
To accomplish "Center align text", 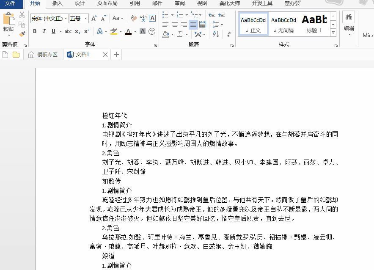I will (x=175, y=24).
